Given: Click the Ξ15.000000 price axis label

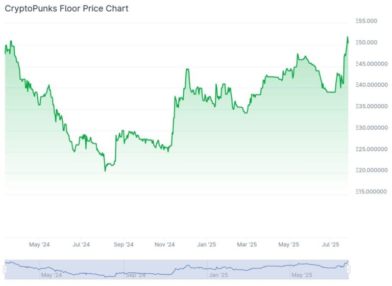Looking at the screenshot, I should (371, 192).
